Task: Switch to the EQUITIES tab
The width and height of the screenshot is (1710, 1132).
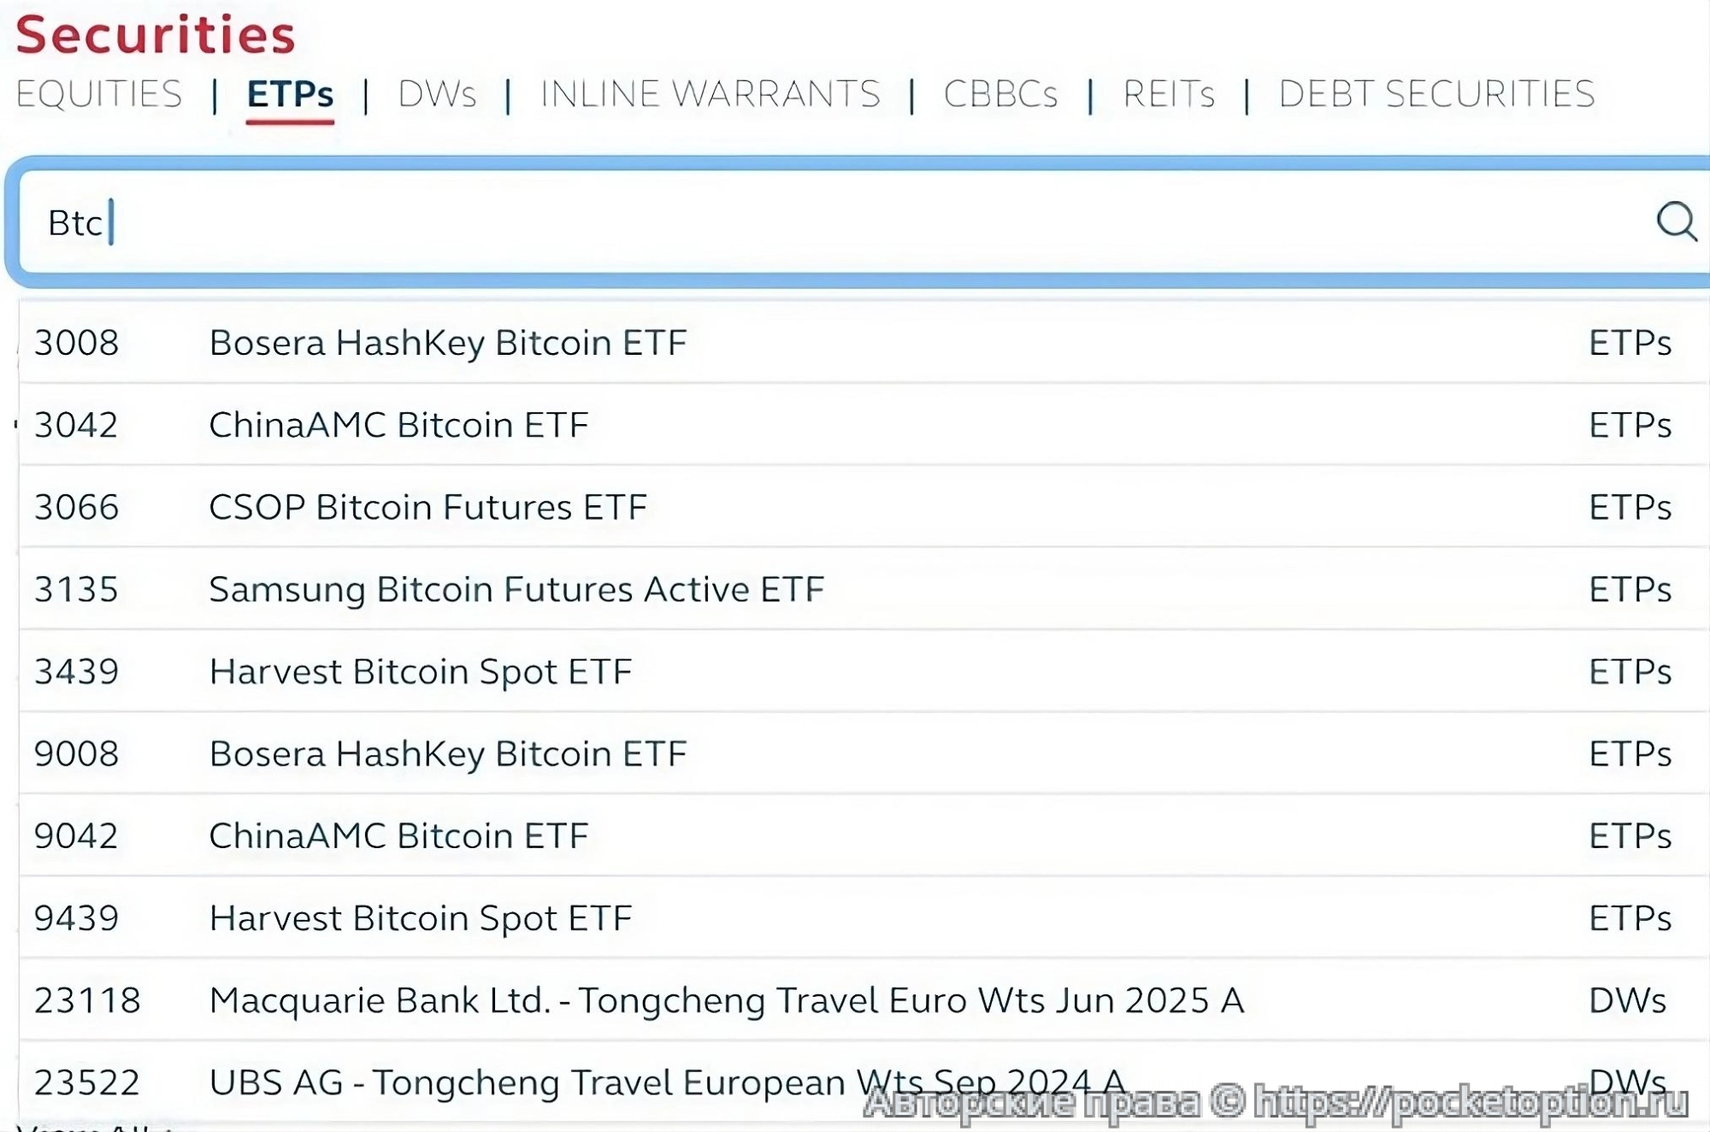Action: click(x=99, y=94)
